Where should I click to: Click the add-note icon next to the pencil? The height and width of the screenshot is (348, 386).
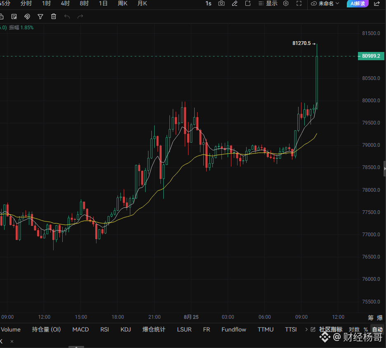[x=248, y=3]
